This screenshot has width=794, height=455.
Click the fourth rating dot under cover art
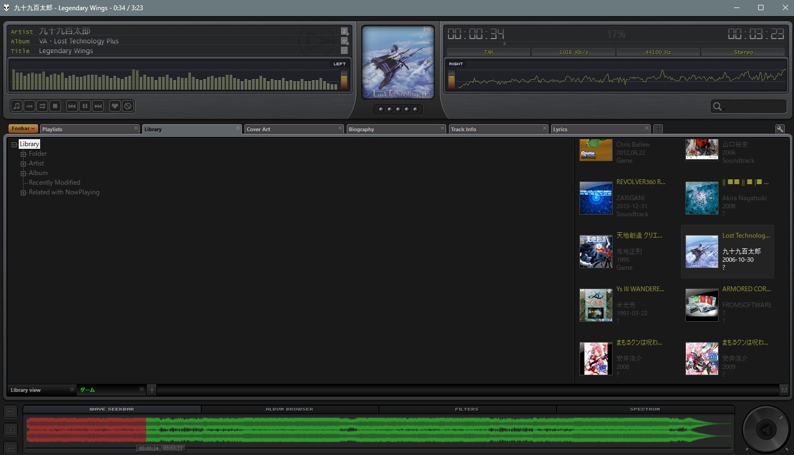407,109
